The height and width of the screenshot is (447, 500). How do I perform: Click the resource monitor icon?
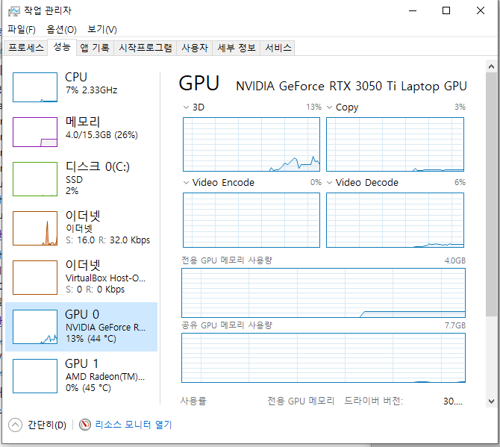click(85, 425)
